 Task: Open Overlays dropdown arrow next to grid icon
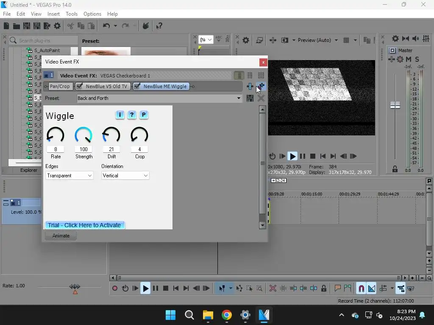(x=355, y=40)
